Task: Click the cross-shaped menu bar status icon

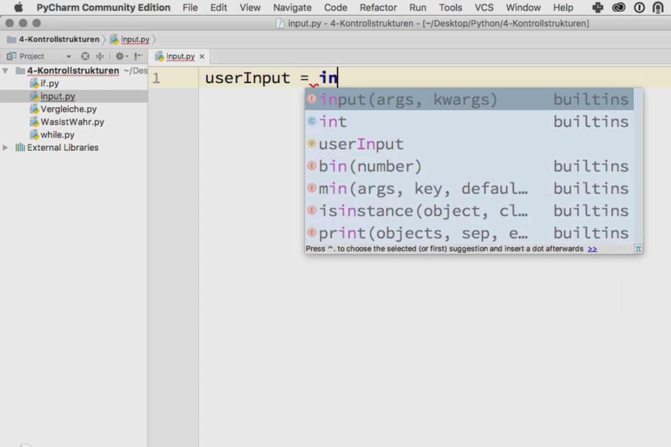Action: [x=597, y=7]
